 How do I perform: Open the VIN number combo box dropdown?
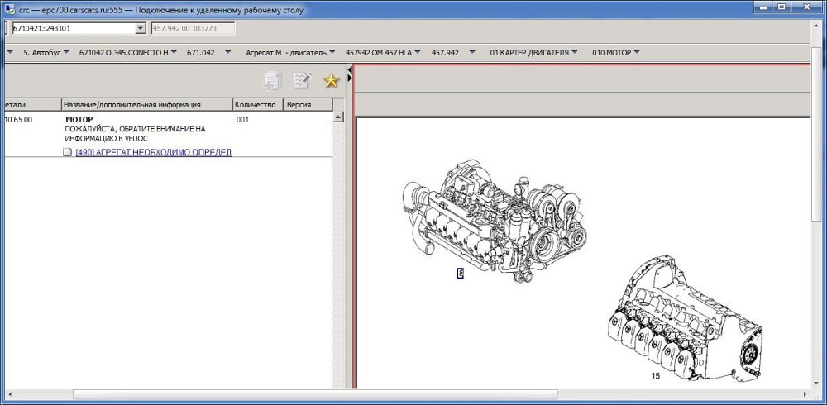point(140,28)
